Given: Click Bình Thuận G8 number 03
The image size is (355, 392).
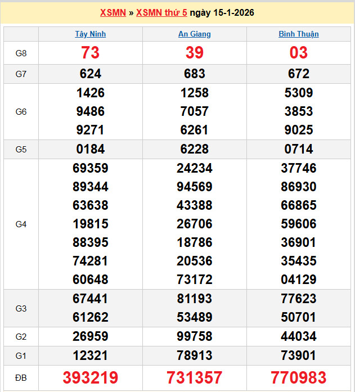Looking at the screenshot, I should [x=299, y=53].
